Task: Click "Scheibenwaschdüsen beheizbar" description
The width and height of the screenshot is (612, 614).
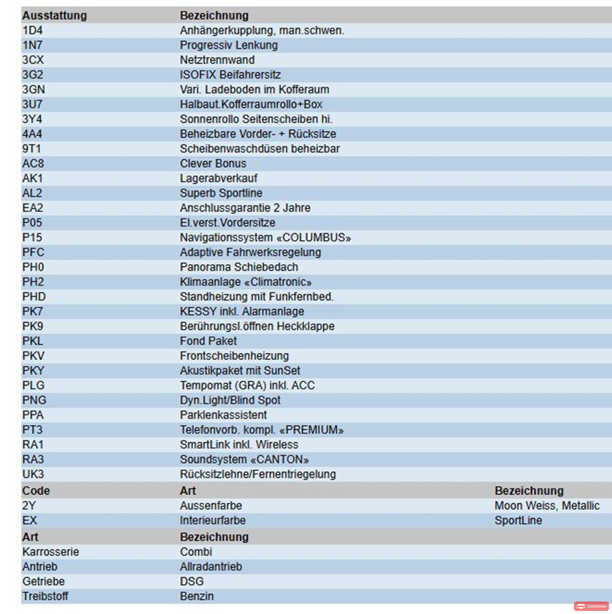Action: pos(260,149)
